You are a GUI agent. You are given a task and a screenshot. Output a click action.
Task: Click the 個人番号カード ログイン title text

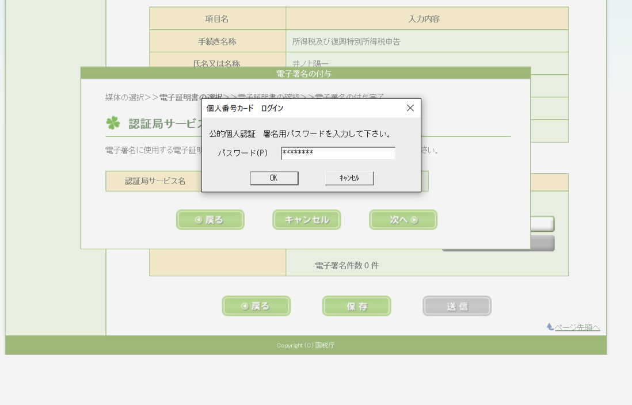click(x=245, y=108)
